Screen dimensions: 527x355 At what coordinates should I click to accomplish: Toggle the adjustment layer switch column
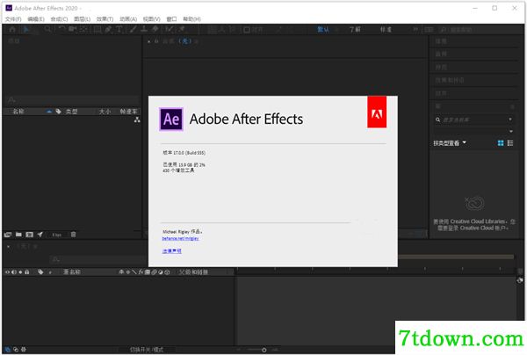tap(161, 272)
